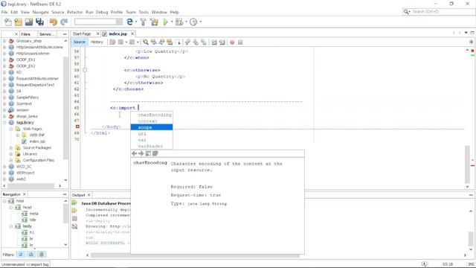Expand the Libraries folder node
This screenshot has width=476, height=268.
[x=11, y=154]
